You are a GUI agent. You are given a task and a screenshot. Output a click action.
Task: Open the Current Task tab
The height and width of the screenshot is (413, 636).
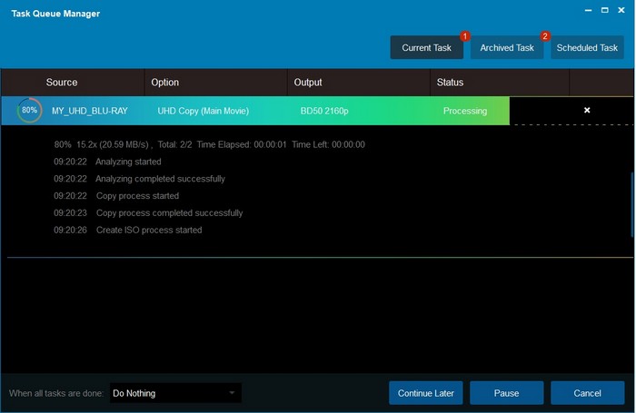[x=426, y=48]
